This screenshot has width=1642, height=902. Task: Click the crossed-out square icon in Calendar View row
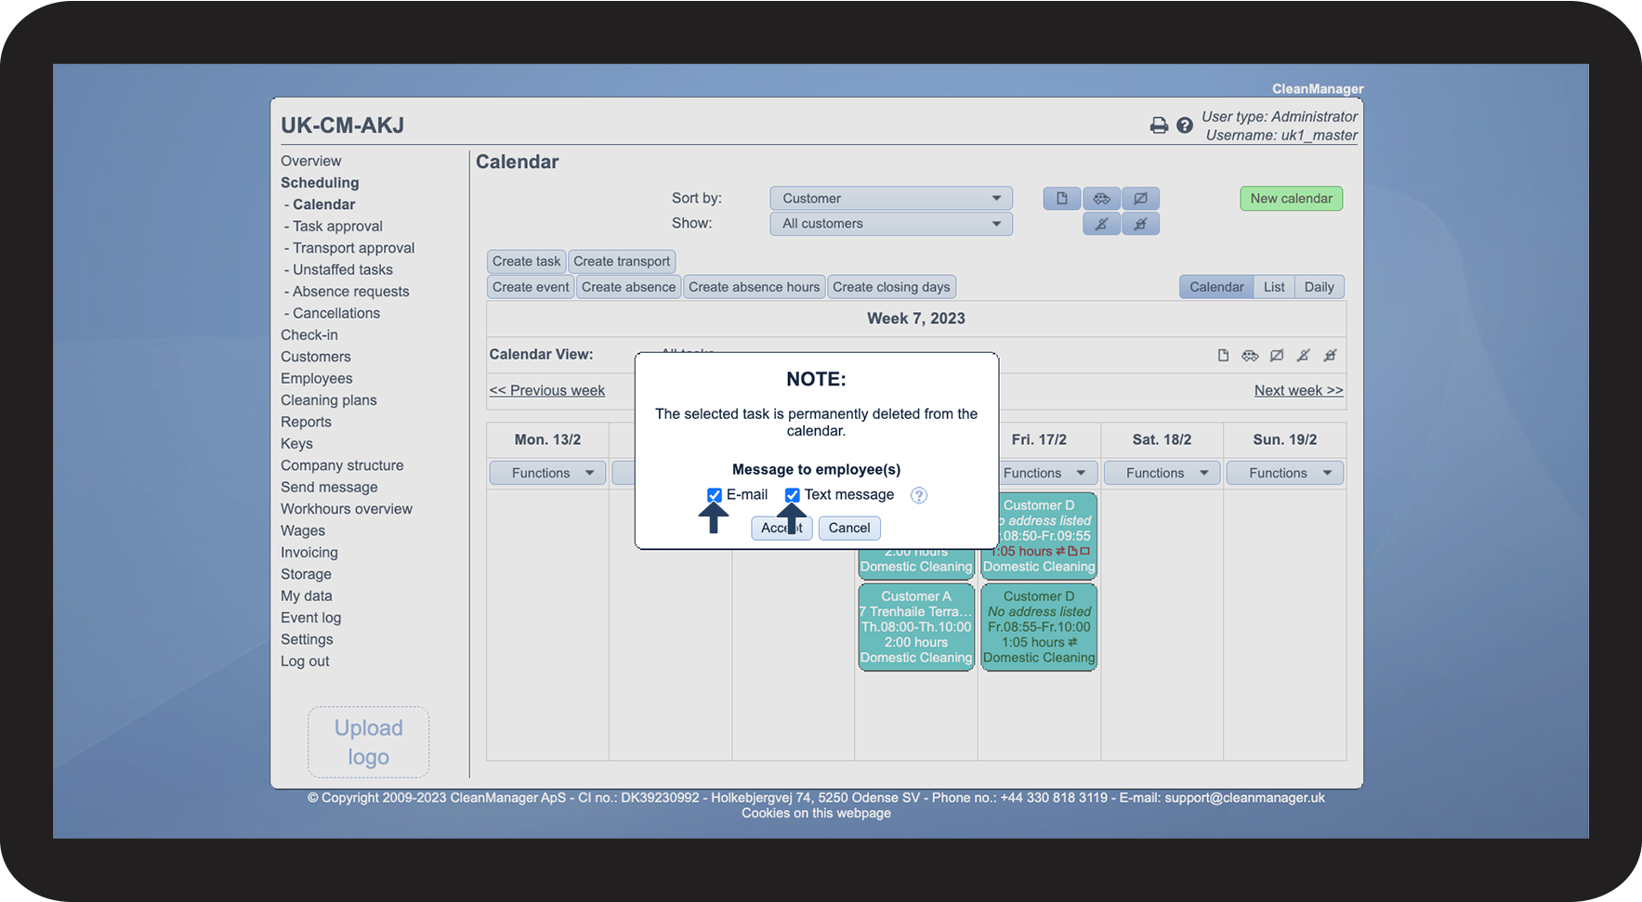pos(1277,355)
